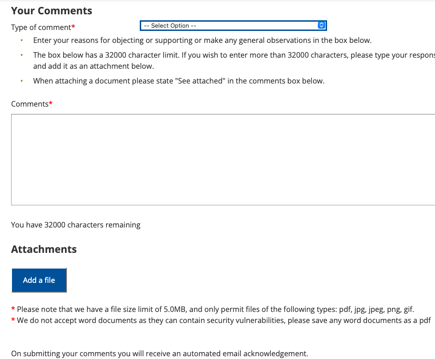Click inside the Comments text box

click(223, 159)
